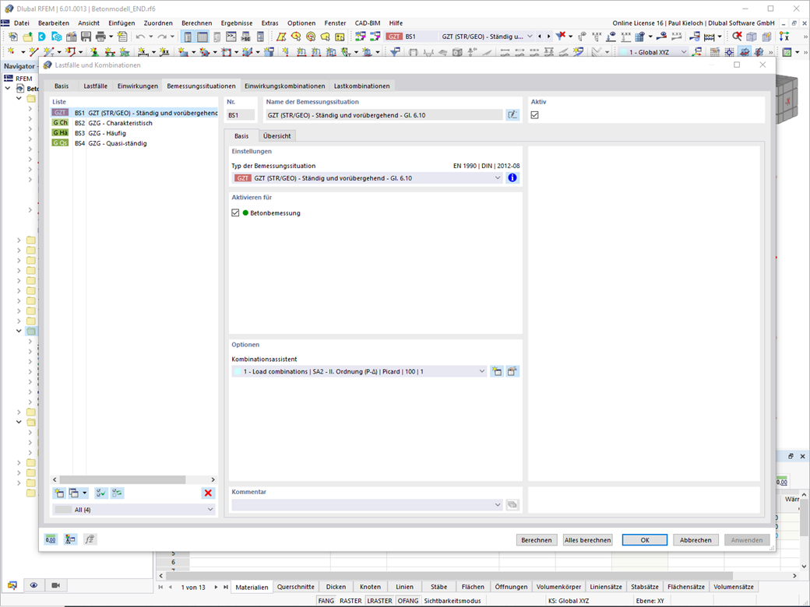Open Kommentar dropdown
The height and width of the screenshot is (607, 810).
click(368, 505)
